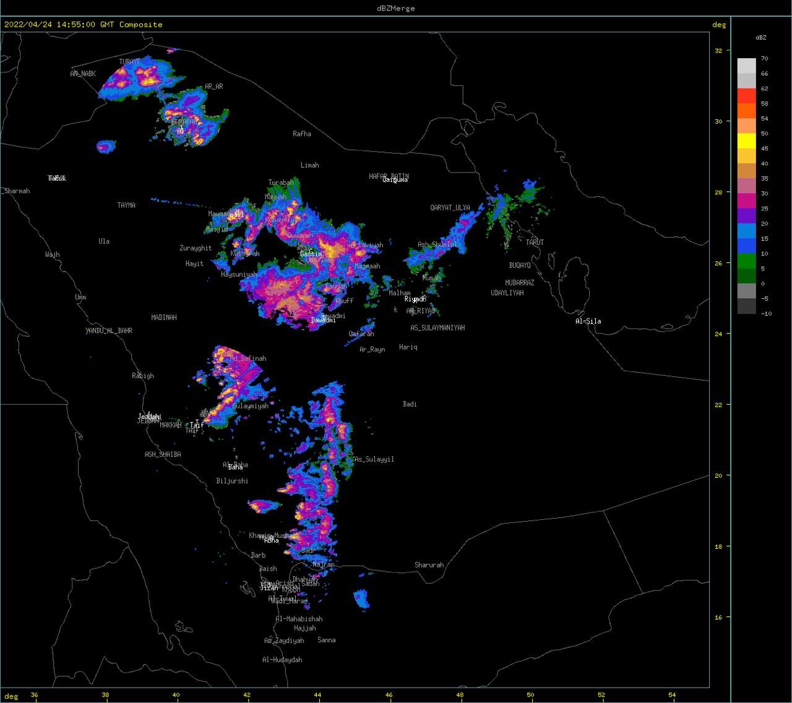Select the yellow 45 dBZ legend swatch
Image resolution: width=792 pixels, height=703 pixels.
coord(747,141)
